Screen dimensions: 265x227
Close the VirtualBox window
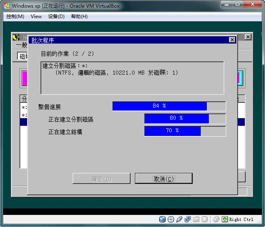tap(252, 4)
